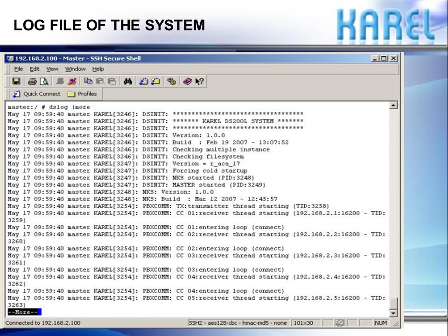Screen dimensions: 448x336
Task: Click the window resize grip corner
Action: pyautogui.click(x=396, y=324)
